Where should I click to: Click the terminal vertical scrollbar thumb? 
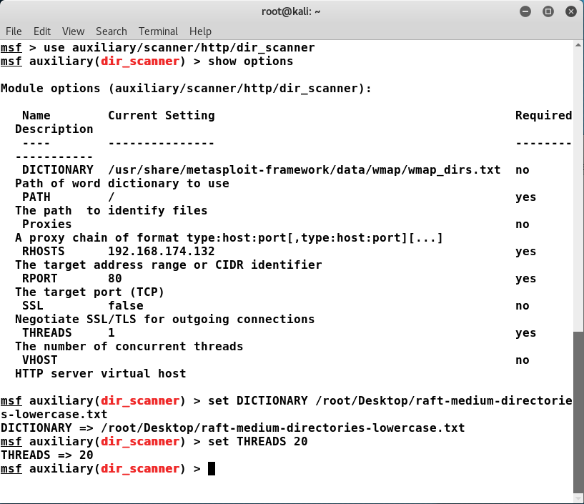[x=578, y=412]
